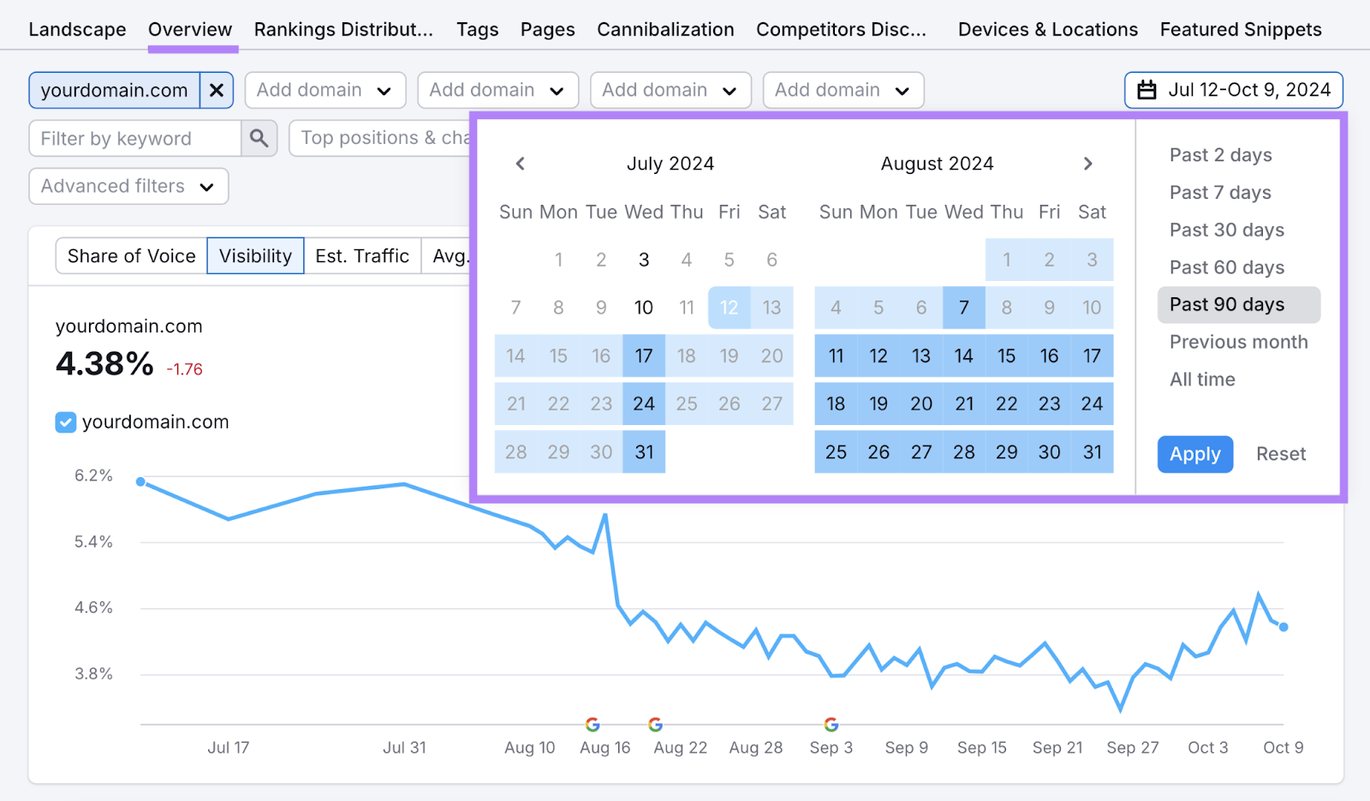Click the Filter by keyword input field
This screenshot has height=801, width=1370.
pyautogui.click(x=133, y=138)
